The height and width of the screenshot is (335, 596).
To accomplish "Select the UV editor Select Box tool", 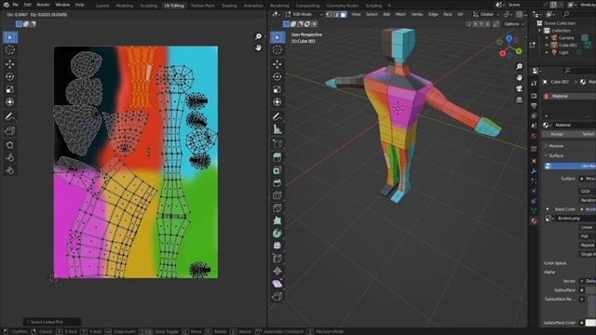I will click(x=10, y=37).
